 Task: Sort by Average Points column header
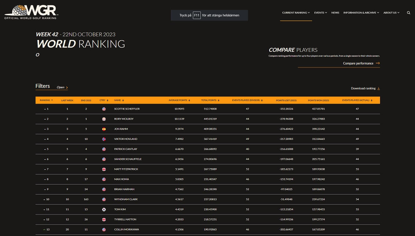pyautogui.click(x=179, y=100)
